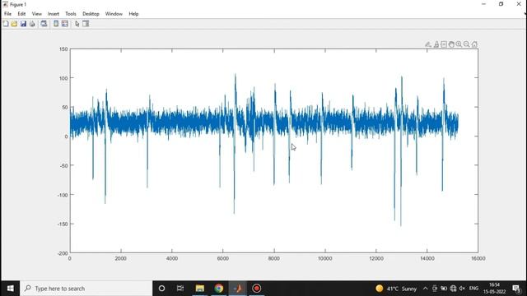Click the Link/Unlink Plot toolbar icon
This screenshot has width=527, height=296.
click(x=44, y=24)
